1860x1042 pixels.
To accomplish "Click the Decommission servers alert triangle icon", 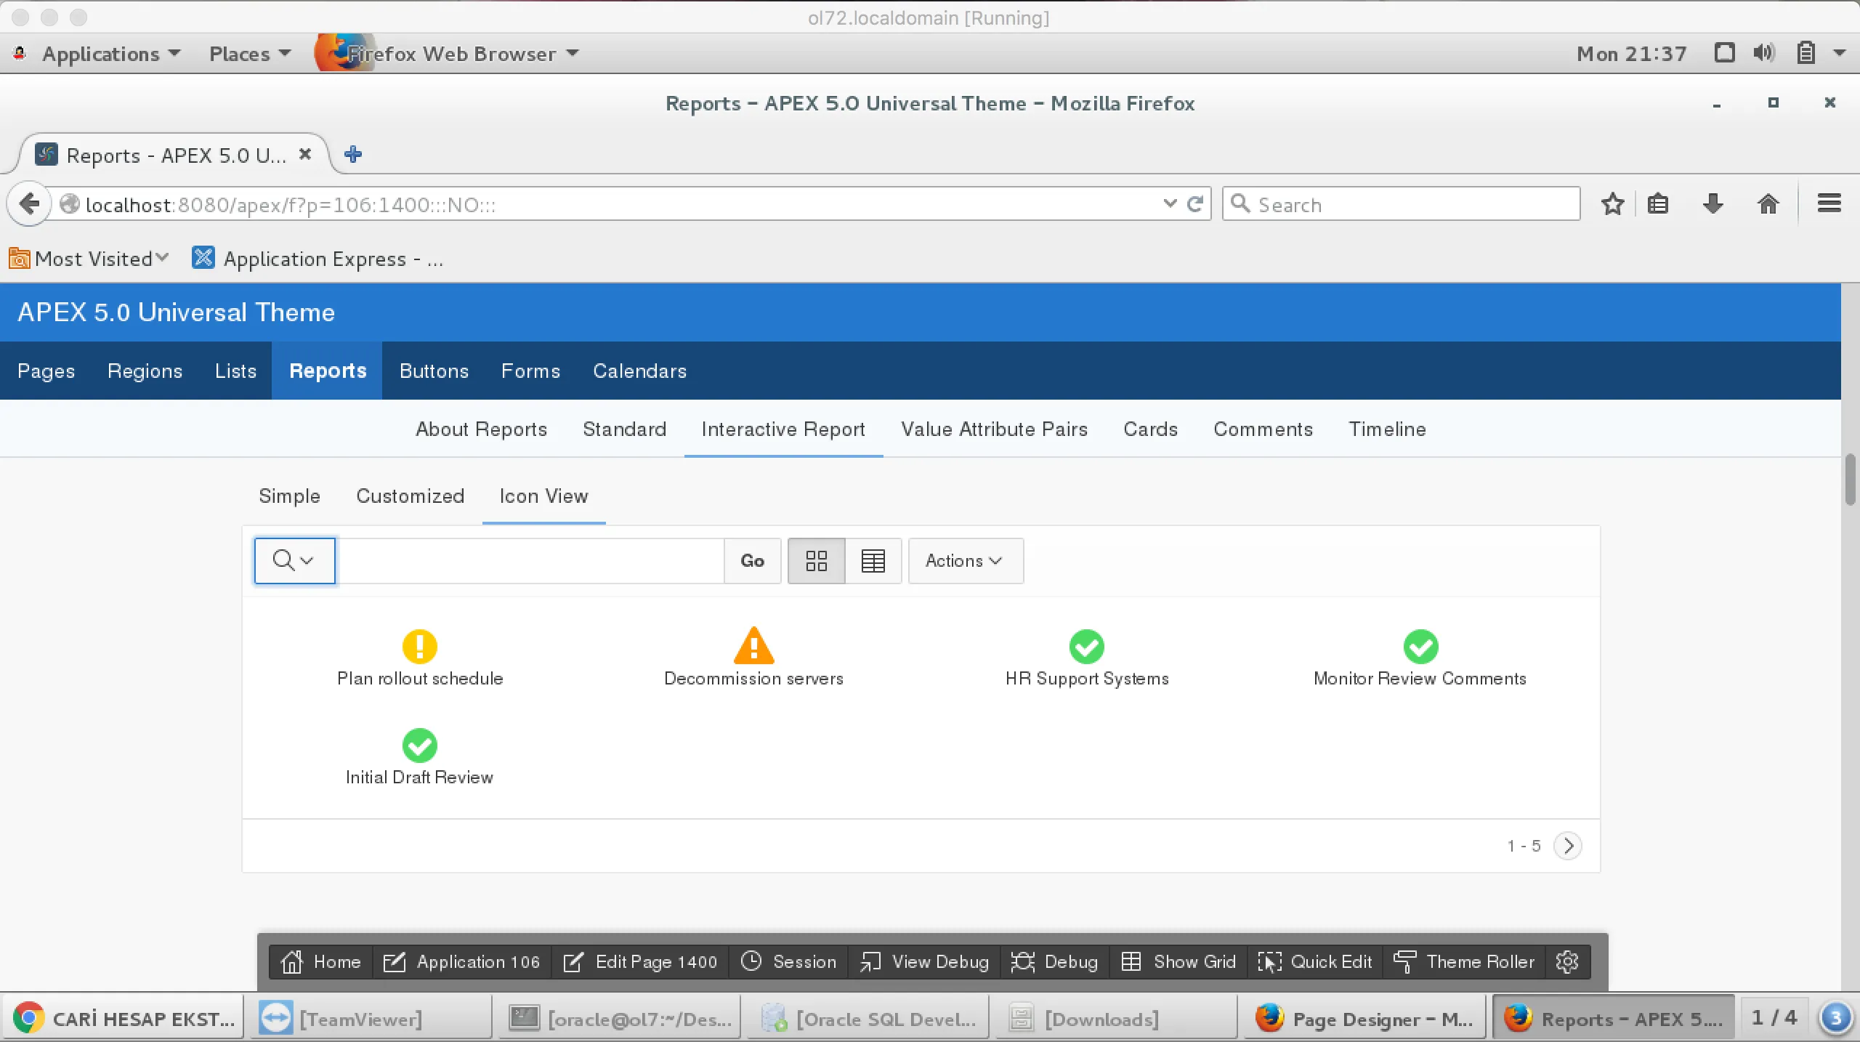I will [x=753, y=646].
